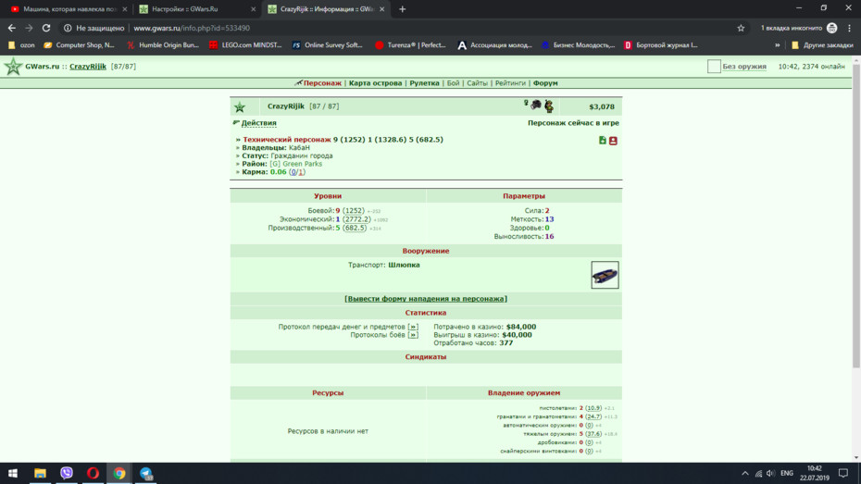Click the browser forward arrow

coord(29,28)
